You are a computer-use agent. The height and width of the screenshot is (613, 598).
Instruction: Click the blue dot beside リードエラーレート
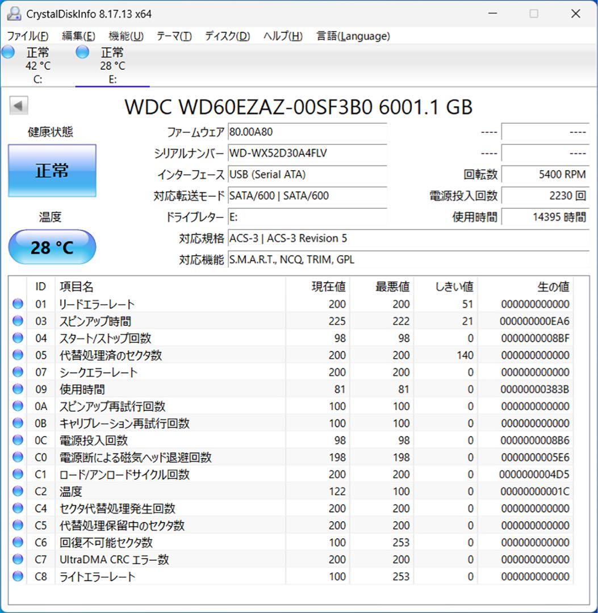point(17,304)
